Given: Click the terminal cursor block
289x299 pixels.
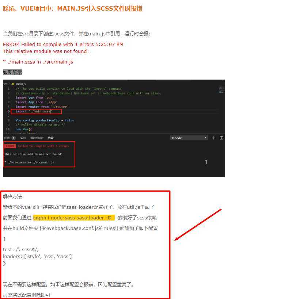Looking at the screenshot, I should click(206, 162).
